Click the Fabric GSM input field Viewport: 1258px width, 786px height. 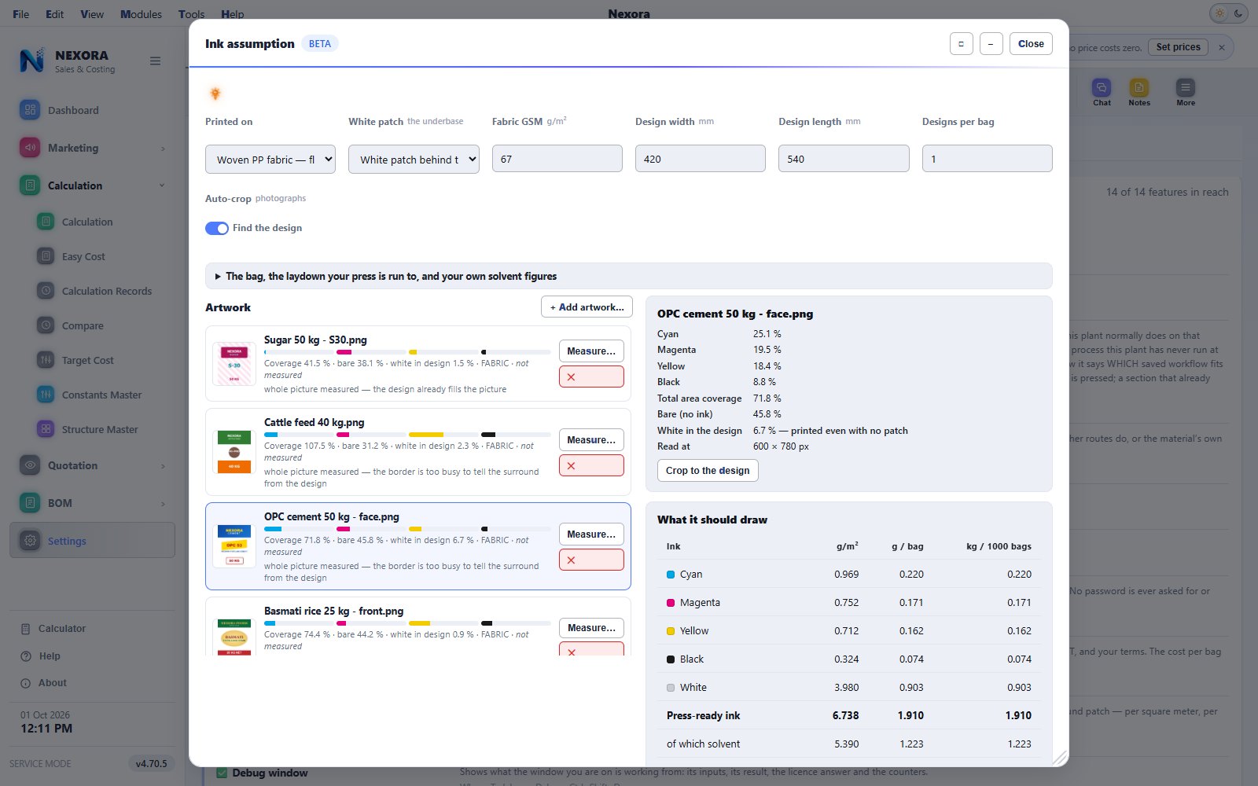557,159
